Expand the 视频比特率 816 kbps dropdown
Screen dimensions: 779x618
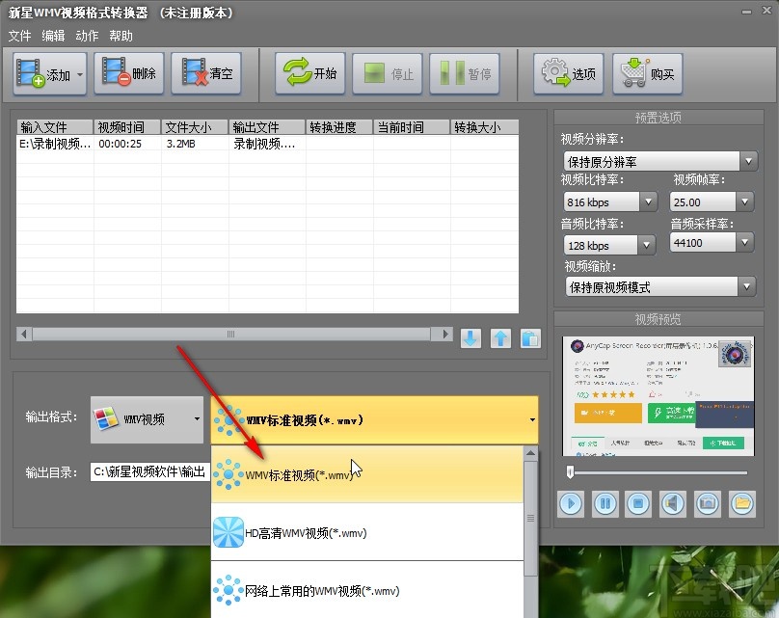[648, 202]
